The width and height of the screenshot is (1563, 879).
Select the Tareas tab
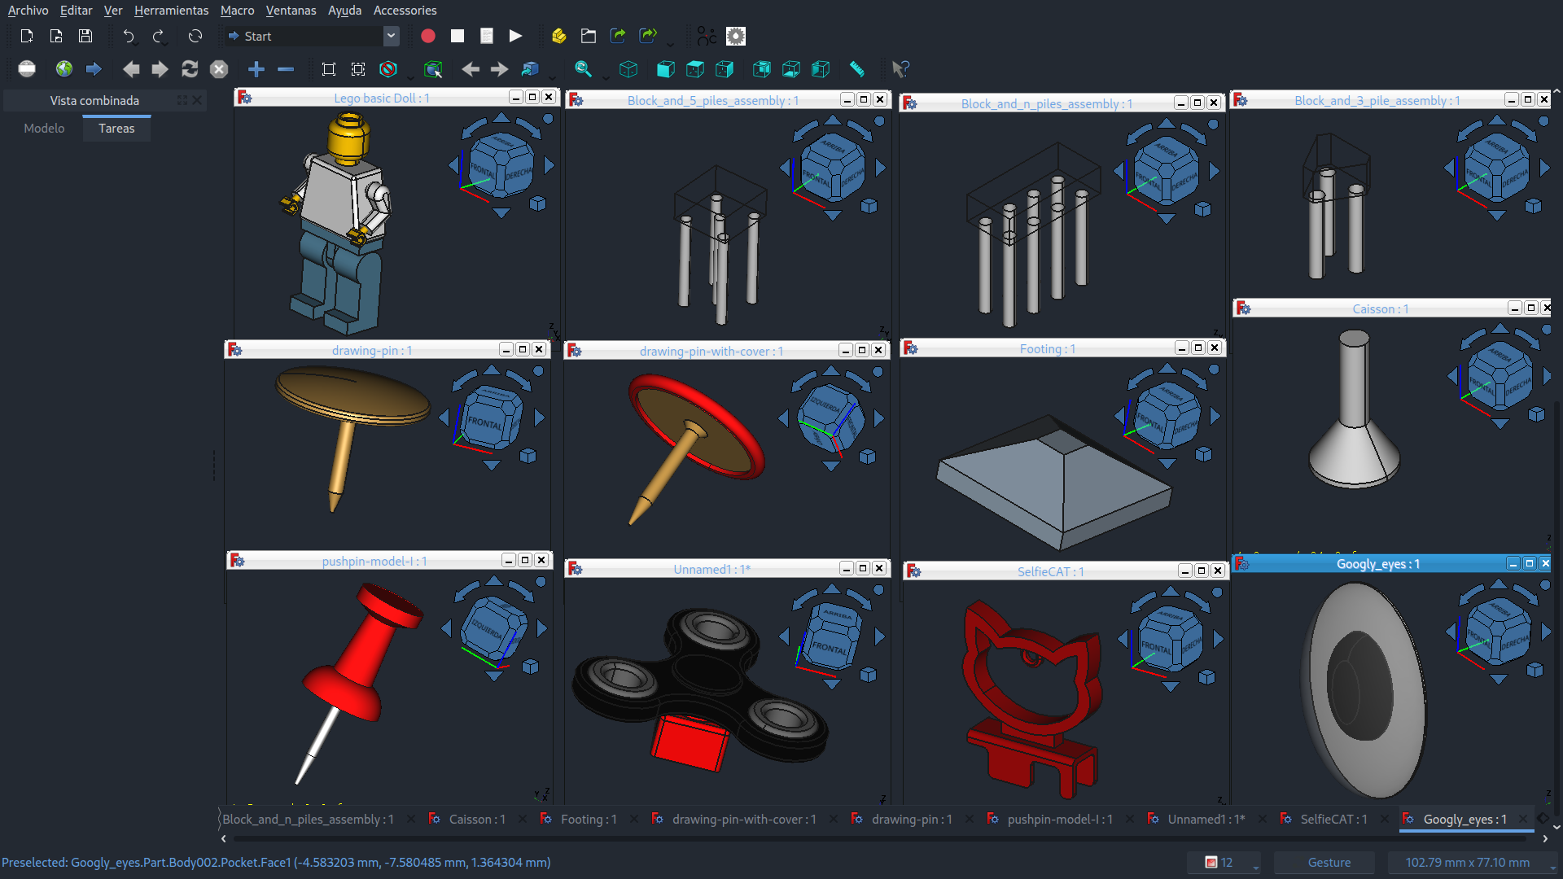[116, 129]
